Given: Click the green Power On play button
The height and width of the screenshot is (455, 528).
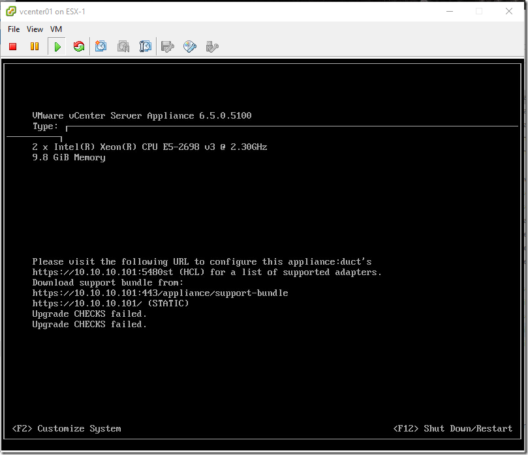Looking at the screenshot, I should coord(57,46).
